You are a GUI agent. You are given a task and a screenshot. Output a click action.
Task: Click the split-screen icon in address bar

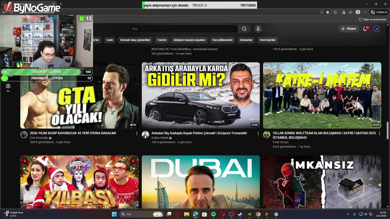pos(322,12)
